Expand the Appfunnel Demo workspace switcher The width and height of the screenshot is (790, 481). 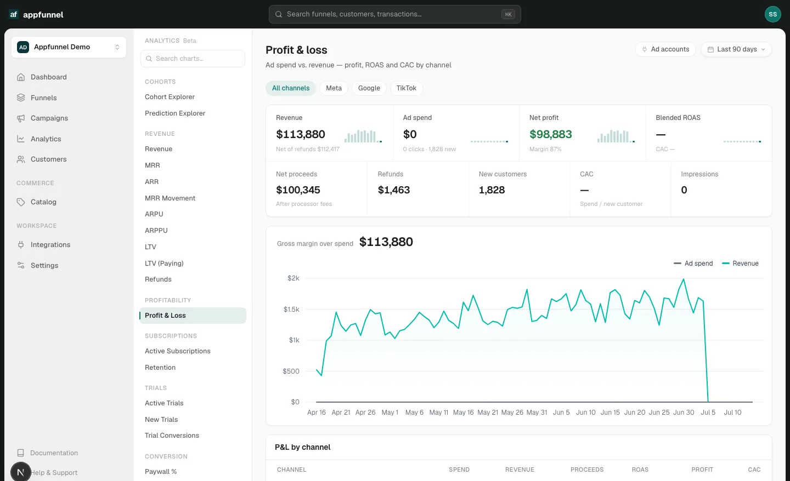69,47
